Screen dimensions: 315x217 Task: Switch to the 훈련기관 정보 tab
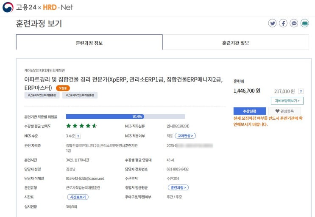(235, 43)
